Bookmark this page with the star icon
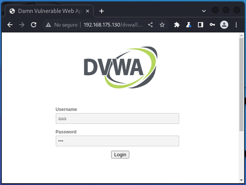Image resolution: width=246 pixels, height=185 pixels. 162,25
